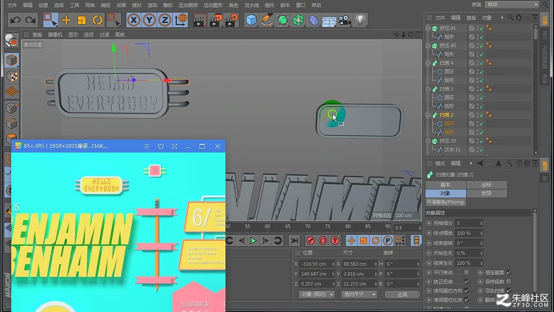Select the Live Selection tool
Image resolution: width=554 pixels, height=312 pixels.
[x=50, y=20]
